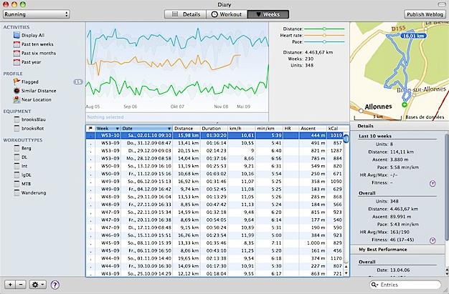
Task: Select the row dated Fr., 11.12.09 15:16
Action: (x=214, y=174)
